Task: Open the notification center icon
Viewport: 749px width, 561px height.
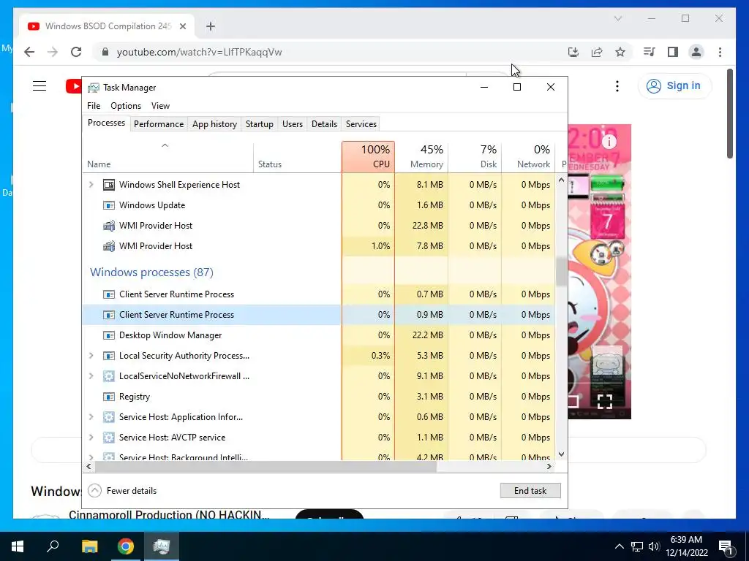Action: [726, 546]
